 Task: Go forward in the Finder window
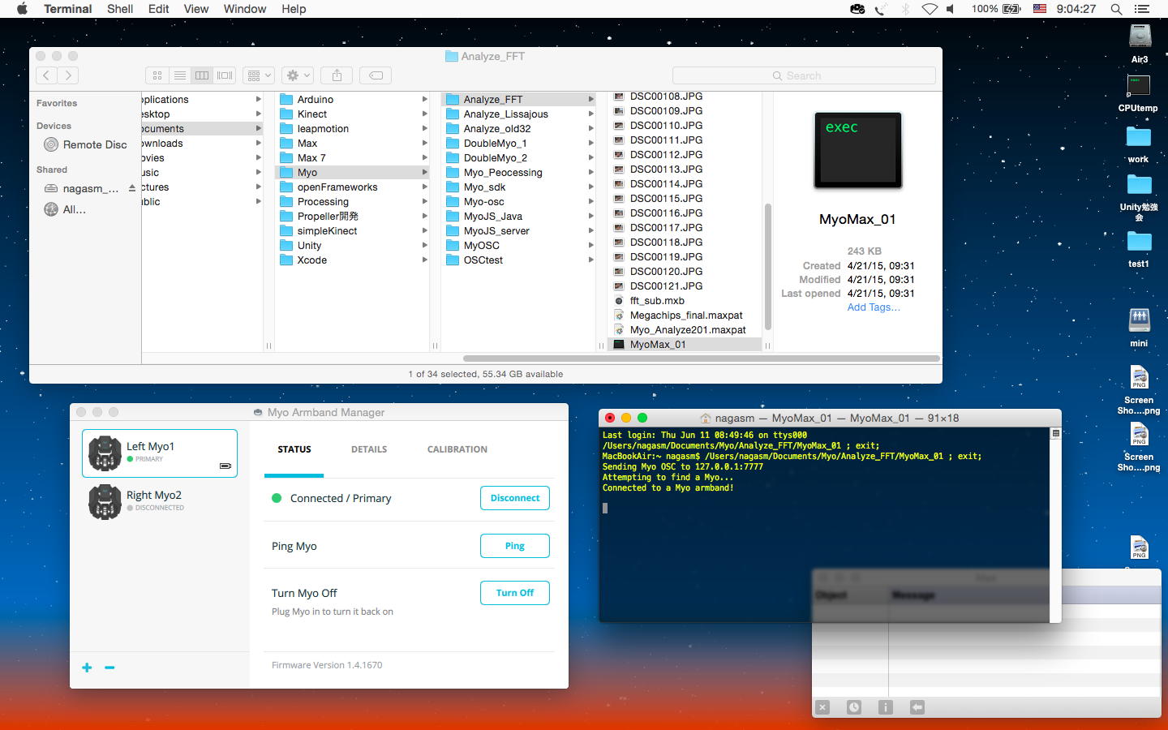coord(69,75)
